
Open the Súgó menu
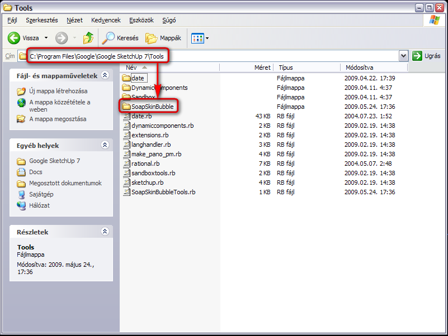(x=169, y=20)
